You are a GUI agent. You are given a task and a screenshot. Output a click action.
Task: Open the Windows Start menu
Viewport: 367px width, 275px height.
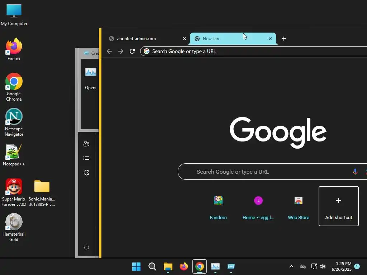pos(136,266)
